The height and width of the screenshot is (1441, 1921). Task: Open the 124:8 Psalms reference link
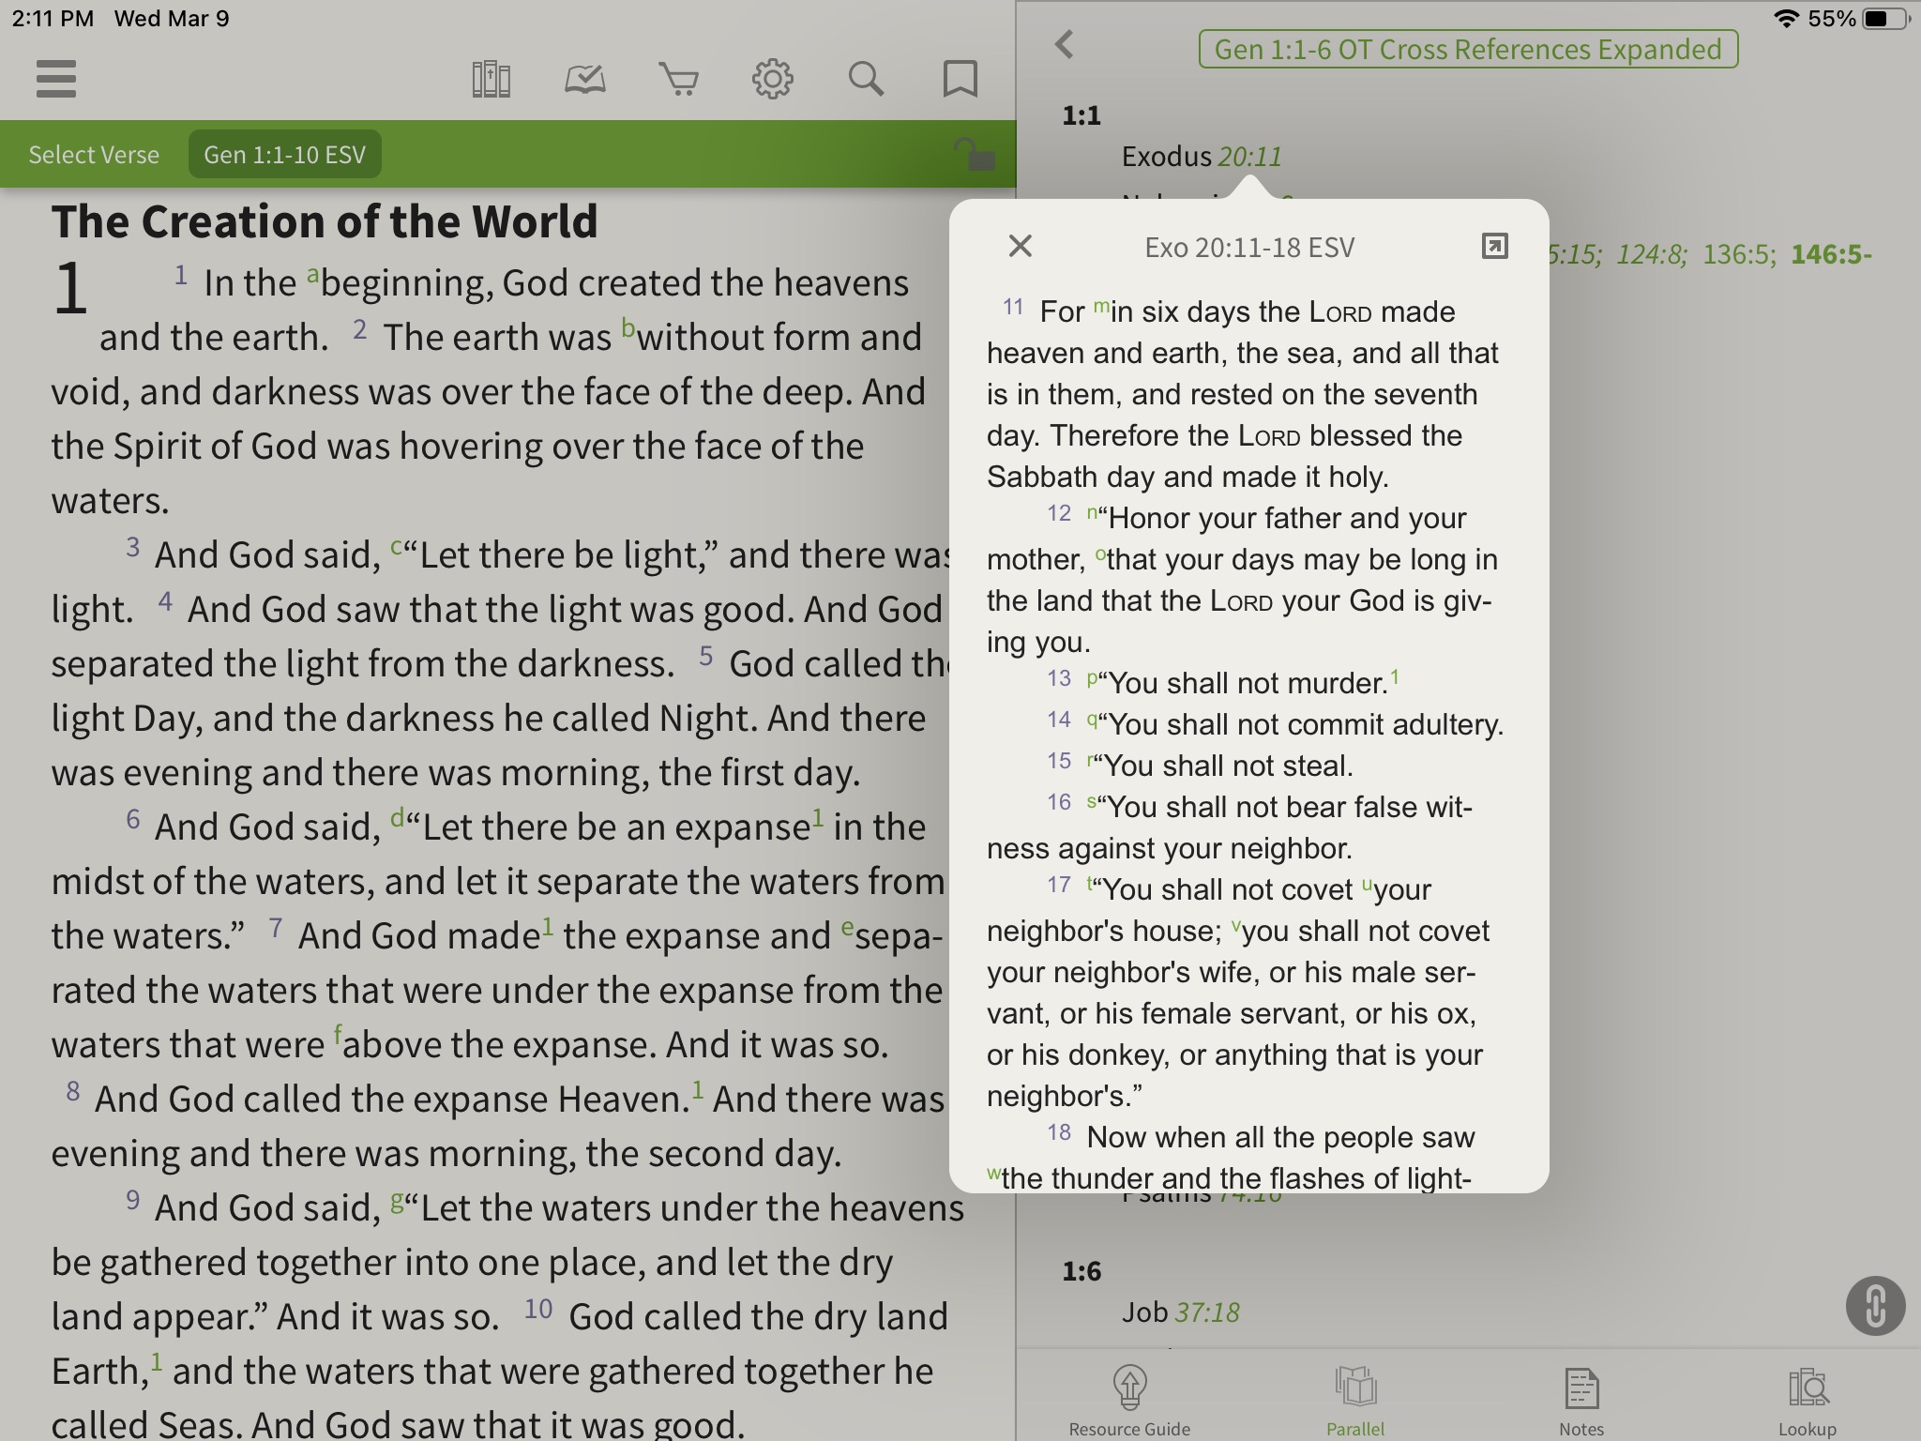point(1651,254)
